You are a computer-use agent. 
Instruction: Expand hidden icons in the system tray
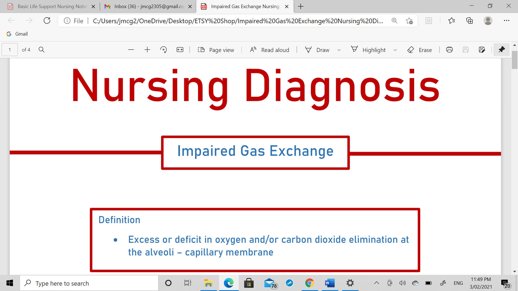(x=377, y=283)
